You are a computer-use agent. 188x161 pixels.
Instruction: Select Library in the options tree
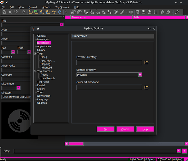41,50
